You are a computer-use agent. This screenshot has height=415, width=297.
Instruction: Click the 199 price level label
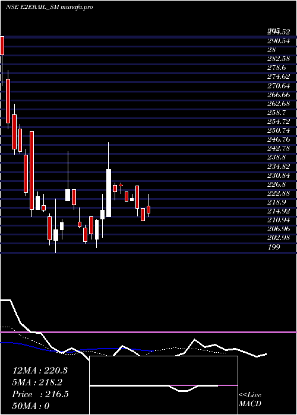(274, 247)
